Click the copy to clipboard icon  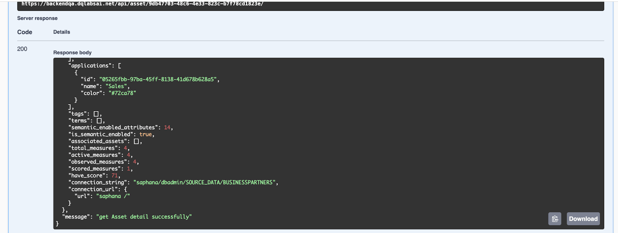(555, 219)
